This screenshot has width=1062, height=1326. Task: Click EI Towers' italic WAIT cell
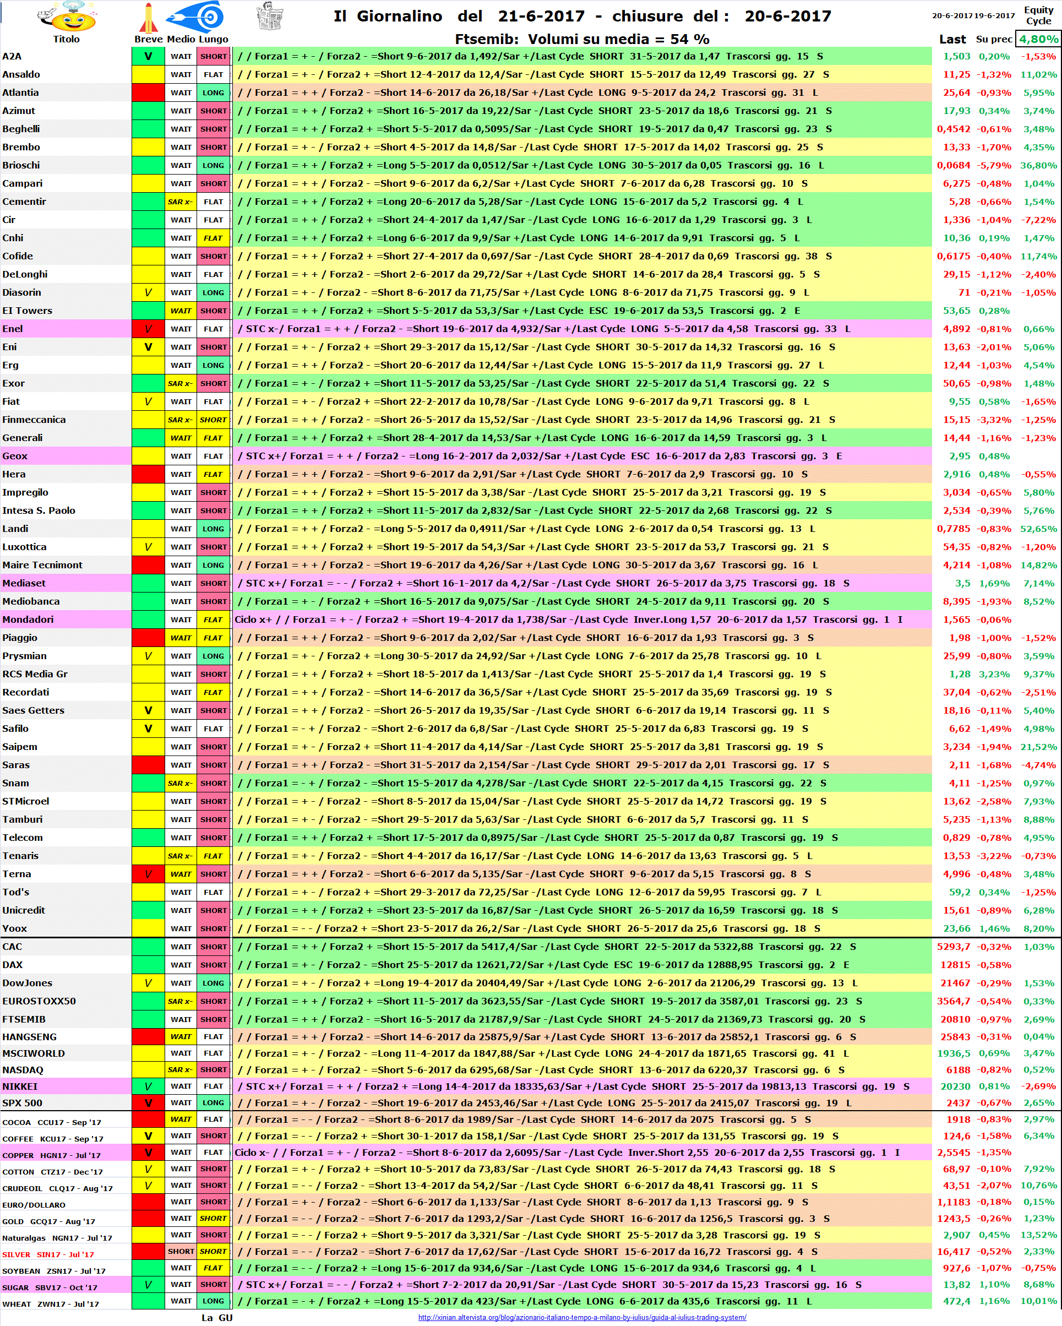[x=181, y=311]
